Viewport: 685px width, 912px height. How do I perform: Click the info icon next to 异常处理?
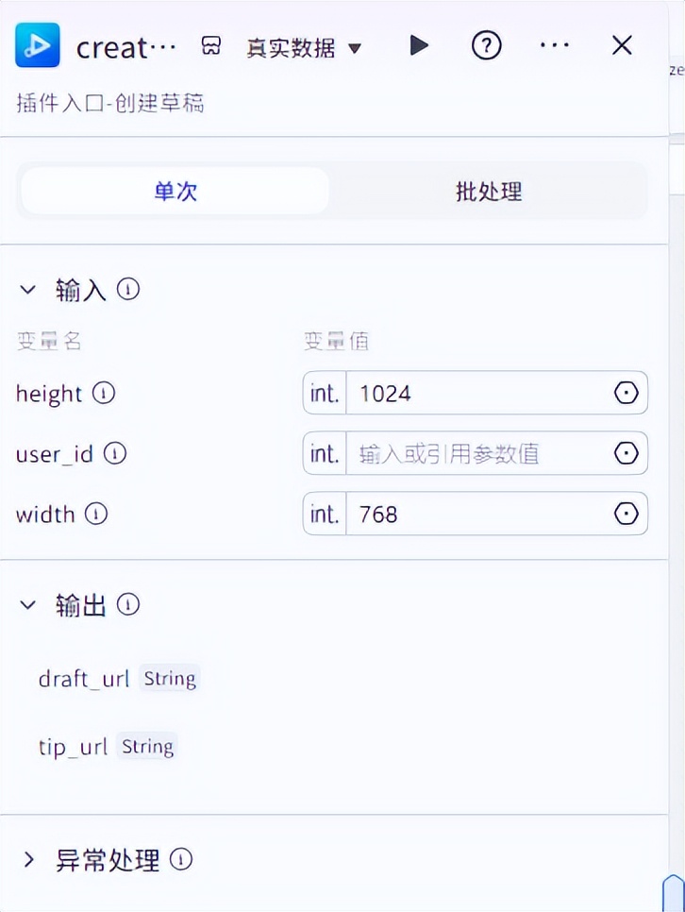pyautogui.click(x=181, y=860)
